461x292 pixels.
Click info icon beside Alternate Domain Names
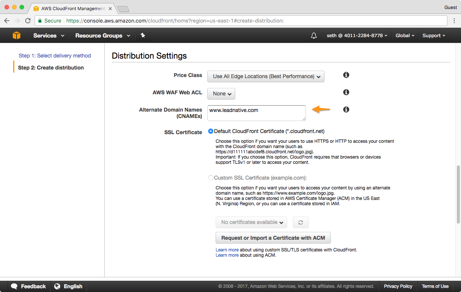(346, 109)
